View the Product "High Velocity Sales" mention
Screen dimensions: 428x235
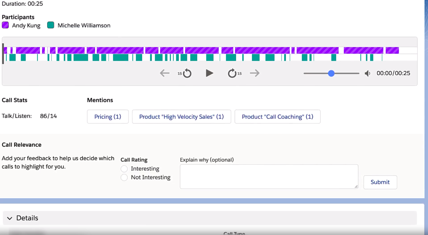tap(181, 116)
